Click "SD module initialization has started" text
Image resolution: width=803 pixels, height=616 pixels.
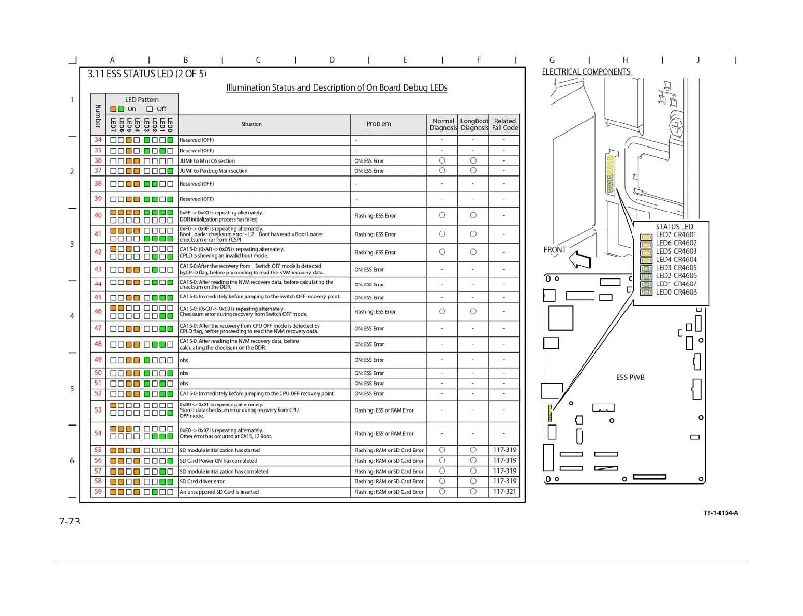tap(219, 450)
